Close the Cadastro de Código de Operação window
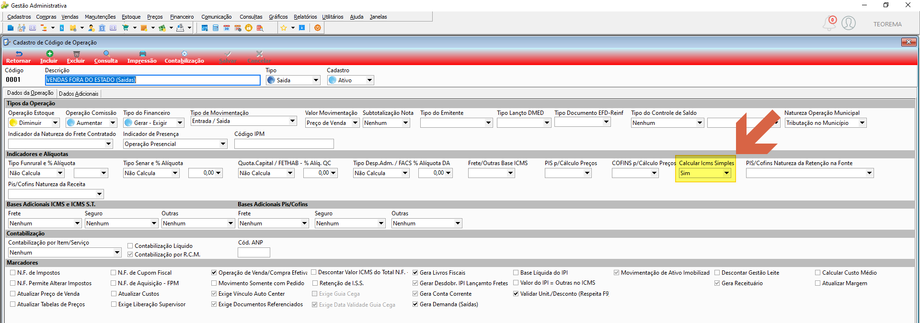 pos(908,42)
